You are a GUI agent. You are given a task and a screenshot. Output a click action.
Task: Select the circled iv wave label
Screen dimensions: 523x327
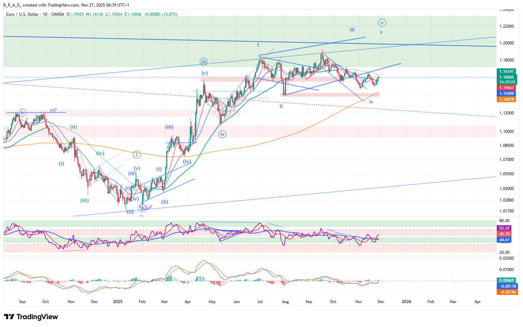coord(223,134)
